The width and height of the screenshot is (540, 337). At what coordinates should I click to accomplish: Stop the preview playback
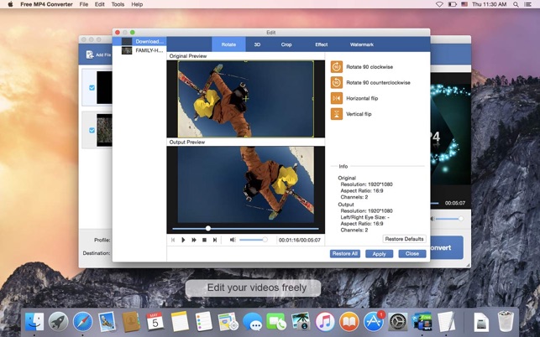coord(204,240)
